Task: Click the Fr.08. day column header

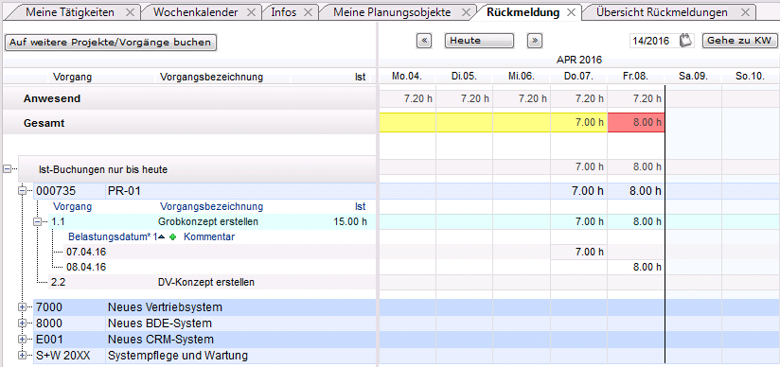Action: pyautogui.click(x=636, y=77)
